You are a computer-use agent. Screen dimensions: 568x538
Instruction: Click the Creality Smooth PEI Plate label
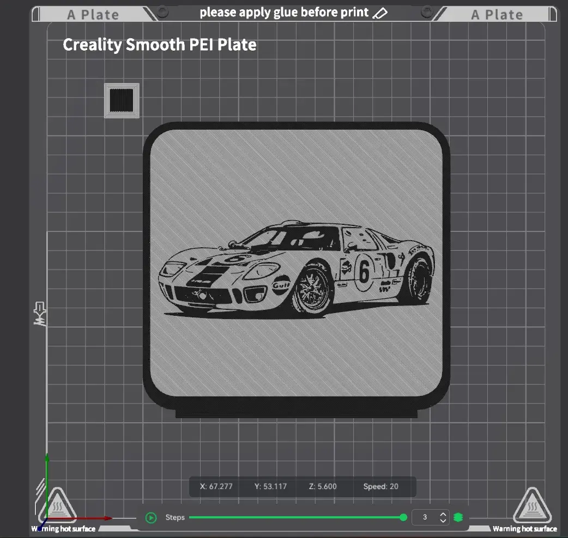tap(160, 45)
